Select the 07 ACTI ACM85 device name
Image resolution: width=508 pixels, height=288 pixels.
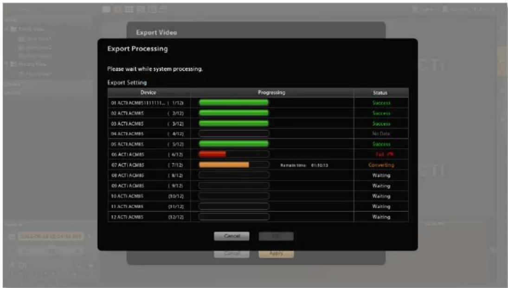127,165
